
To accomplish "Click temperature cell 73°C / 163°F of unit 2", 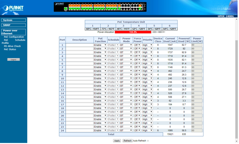I will point(108,29).
